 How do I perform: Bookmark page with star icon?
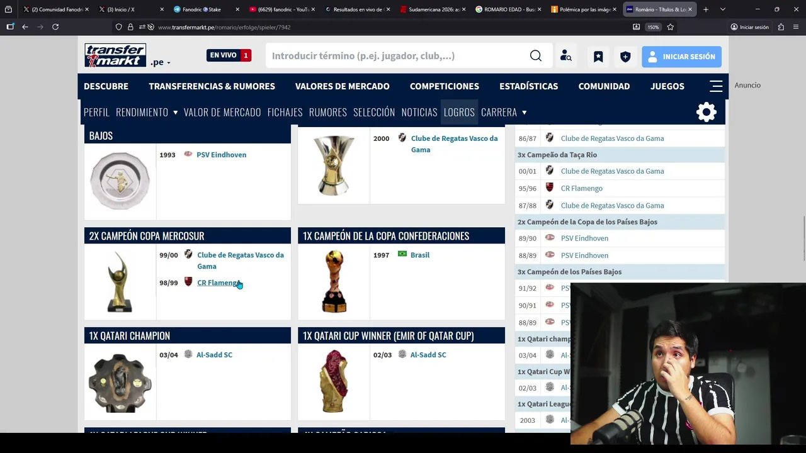(x=670, y=27)
